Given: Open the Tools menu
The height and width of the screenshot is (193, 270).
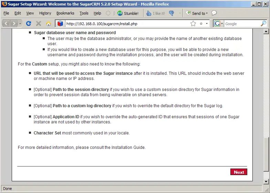Looking at the screenshot, I should coord(84,13).
